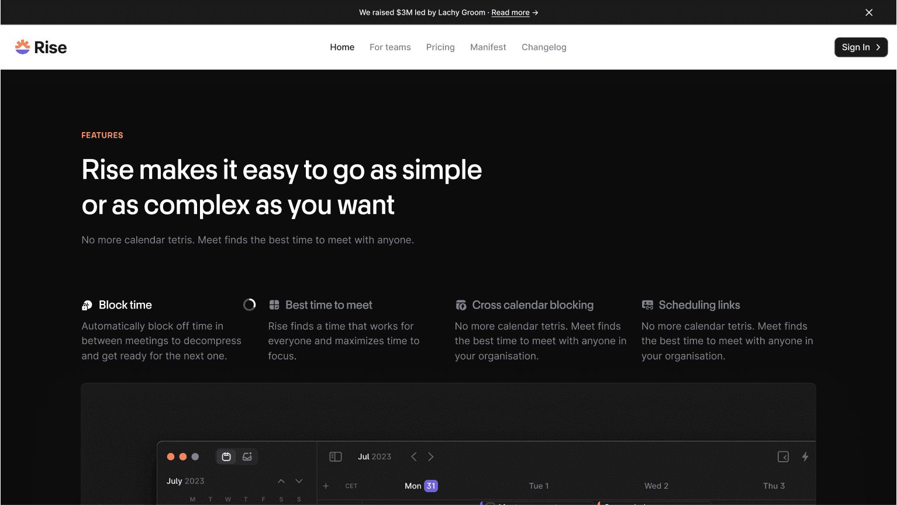Select the Cross calendar blocking feature
The image size is (897, 505).
click(533, 305)
